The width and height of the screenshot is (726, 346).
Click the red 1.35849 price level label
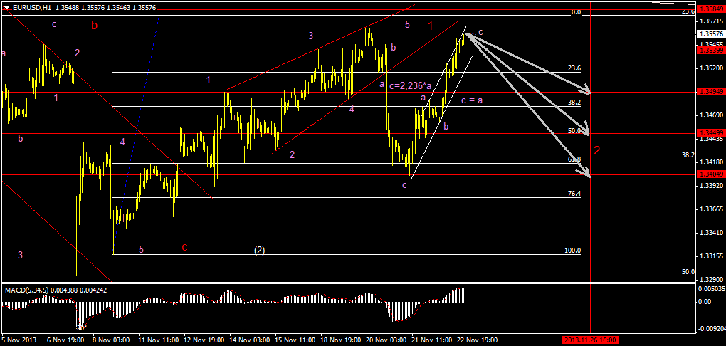(x=711, y=9)
